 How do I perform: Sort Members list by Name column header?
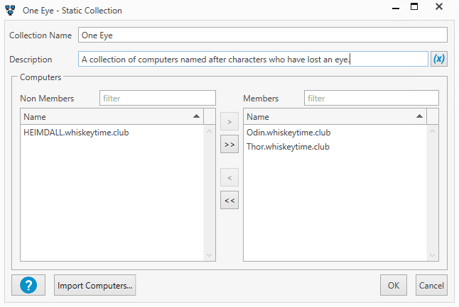[335, 116]
